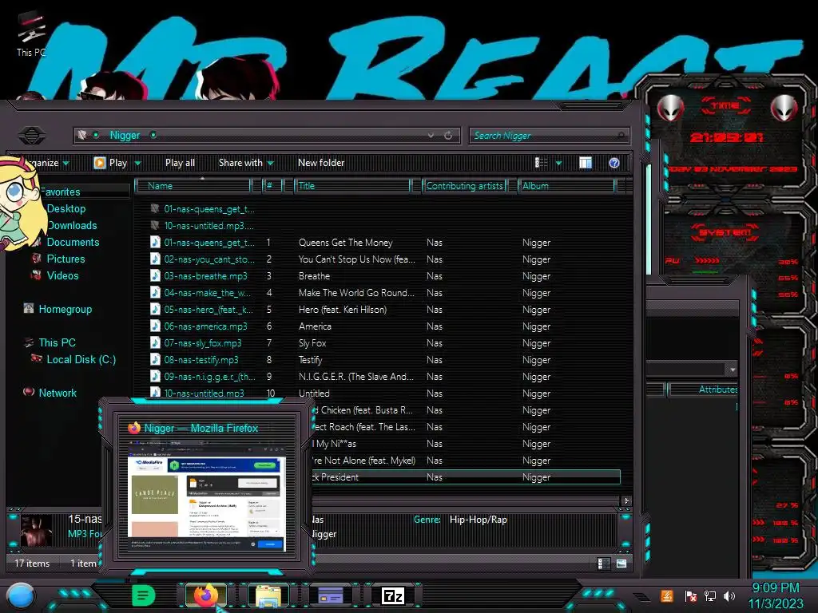This screenshot has height=613, width=818.
Task: Switch to details view icon in status bar
Action: 604,564
